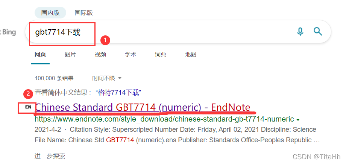The image size is (346, 163).
Task: Switch to the 词典 dictionary tab
Action: pos(161,54)
